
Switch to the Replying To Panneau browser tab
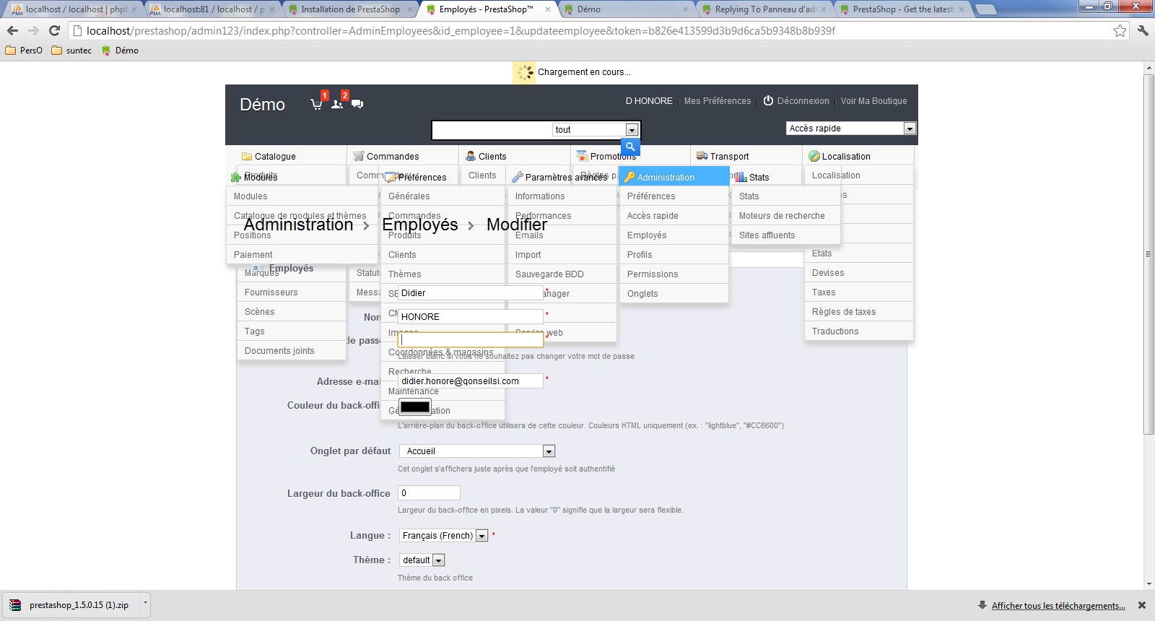coord(765,9)
